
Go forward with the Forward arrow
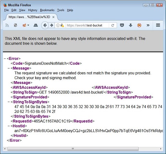(x=52, y=25)
